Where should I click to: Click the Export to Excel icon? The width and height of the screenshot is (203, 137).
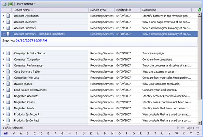point(10,4)
